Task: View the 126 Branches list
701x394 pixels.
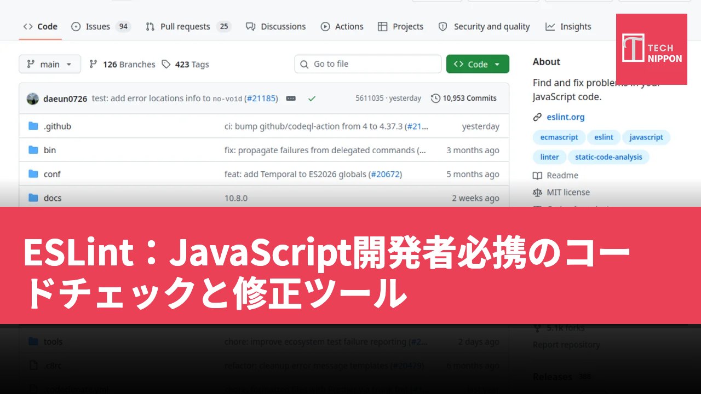Action: 122,64
